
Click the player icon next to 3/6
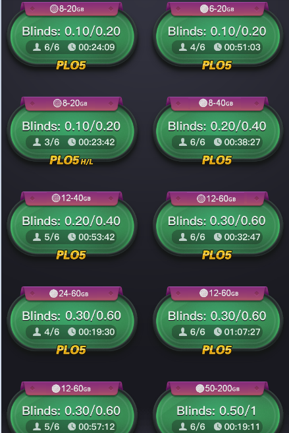37,142
